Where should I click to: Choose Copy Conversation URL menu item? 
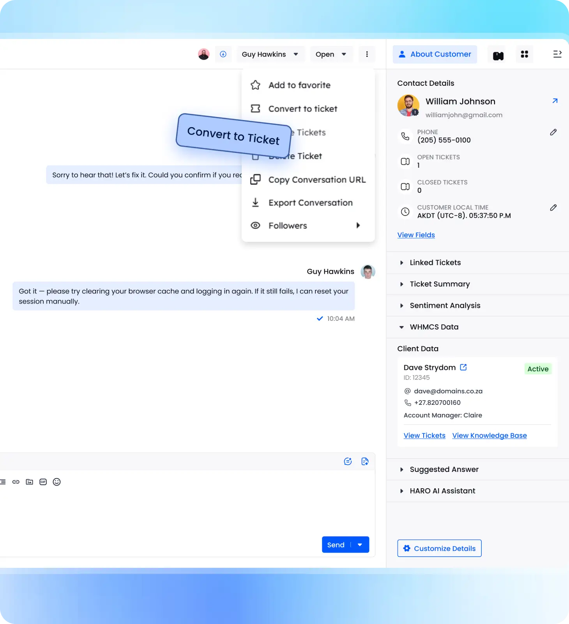308,180
